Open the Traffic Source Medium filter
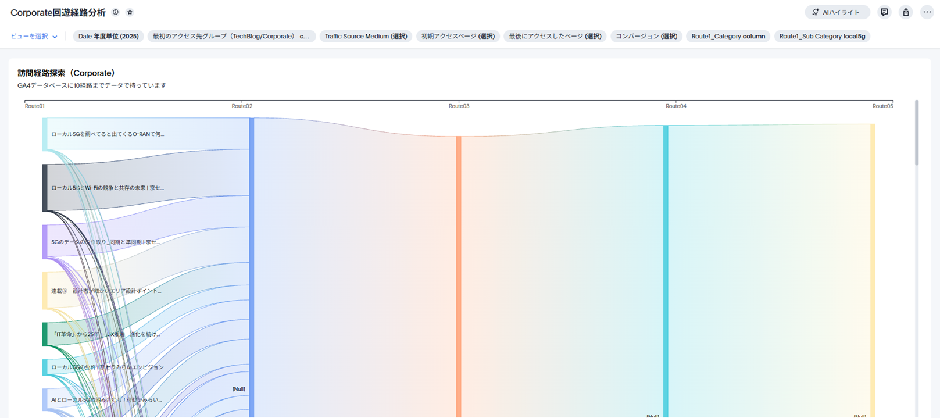The width and height of the screenshot is (940, 418). (366, 36)
